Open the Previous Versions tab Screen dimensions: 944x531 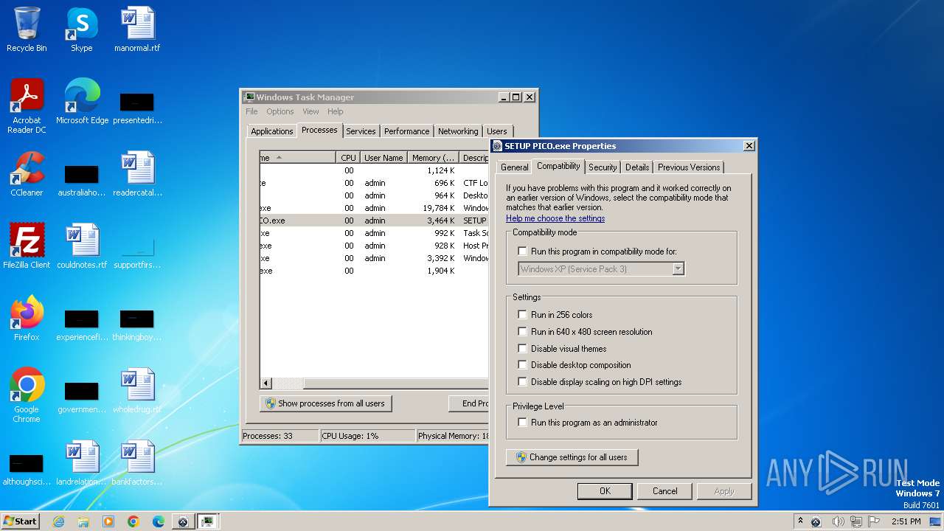(x=689, y=167)
